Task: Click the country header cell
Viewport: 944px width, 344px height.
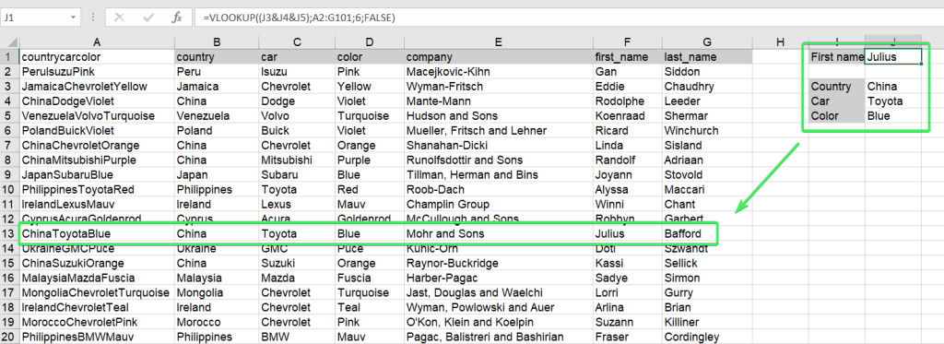Action: click(217, 56)
